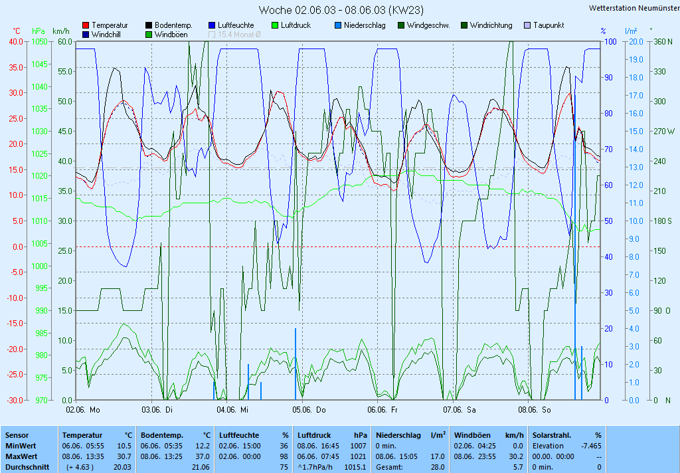Viewport: 680px width, 473px height.
Task: Select the 08.06. So date label
Action: pyautogui.click(x=537, y=410)
